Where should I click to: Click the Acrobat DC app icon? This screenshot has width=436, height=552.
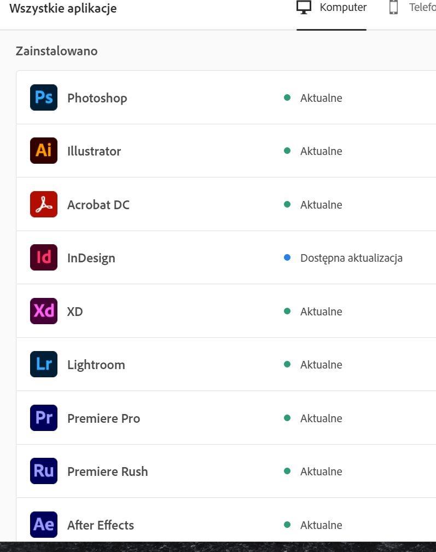coord(44,204)
